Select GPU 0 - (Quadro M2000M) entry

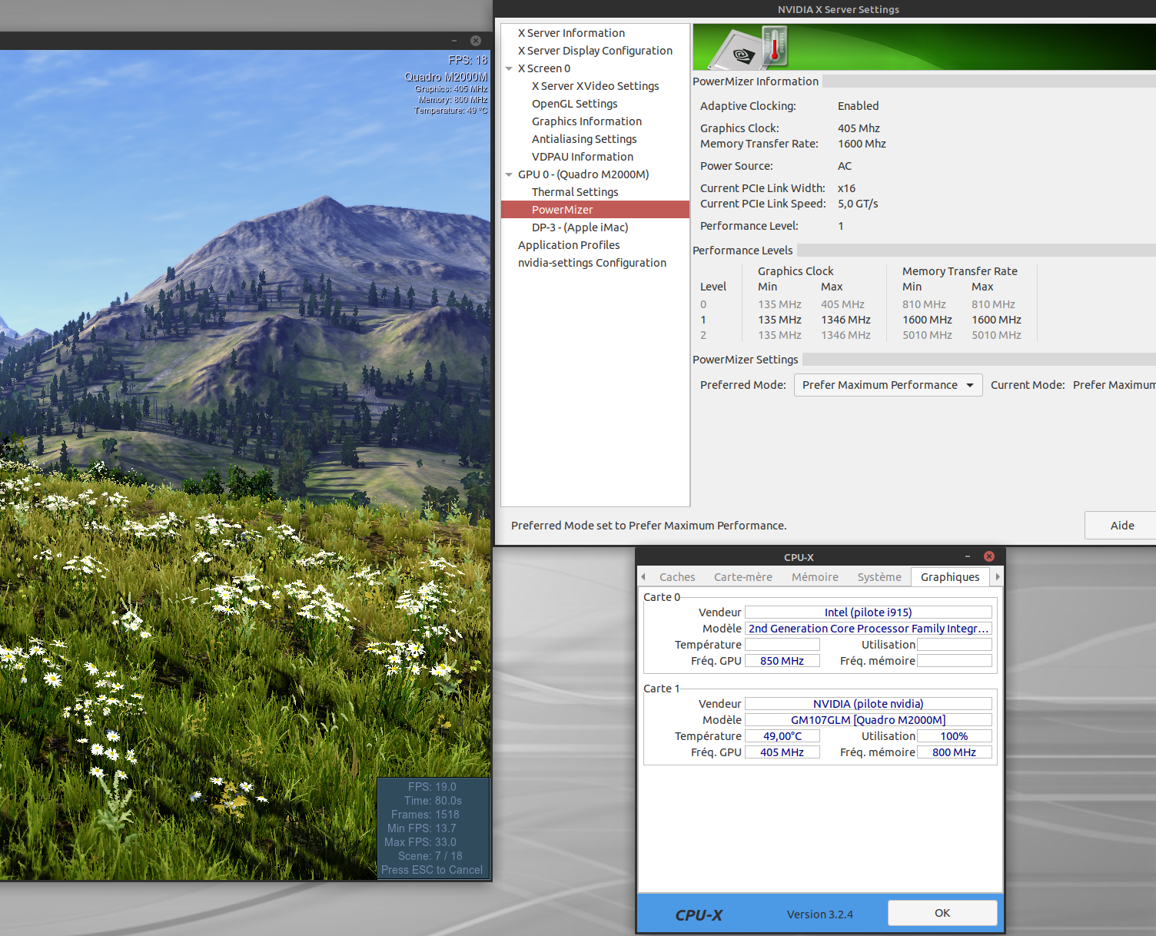click(x=583, y=174)
